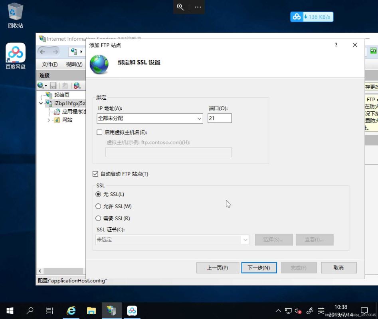Image resolution: width=378 pixels, height=319 pixels.
Task: Click the zoom magnifier icon at top
Action: pos(180,7)
